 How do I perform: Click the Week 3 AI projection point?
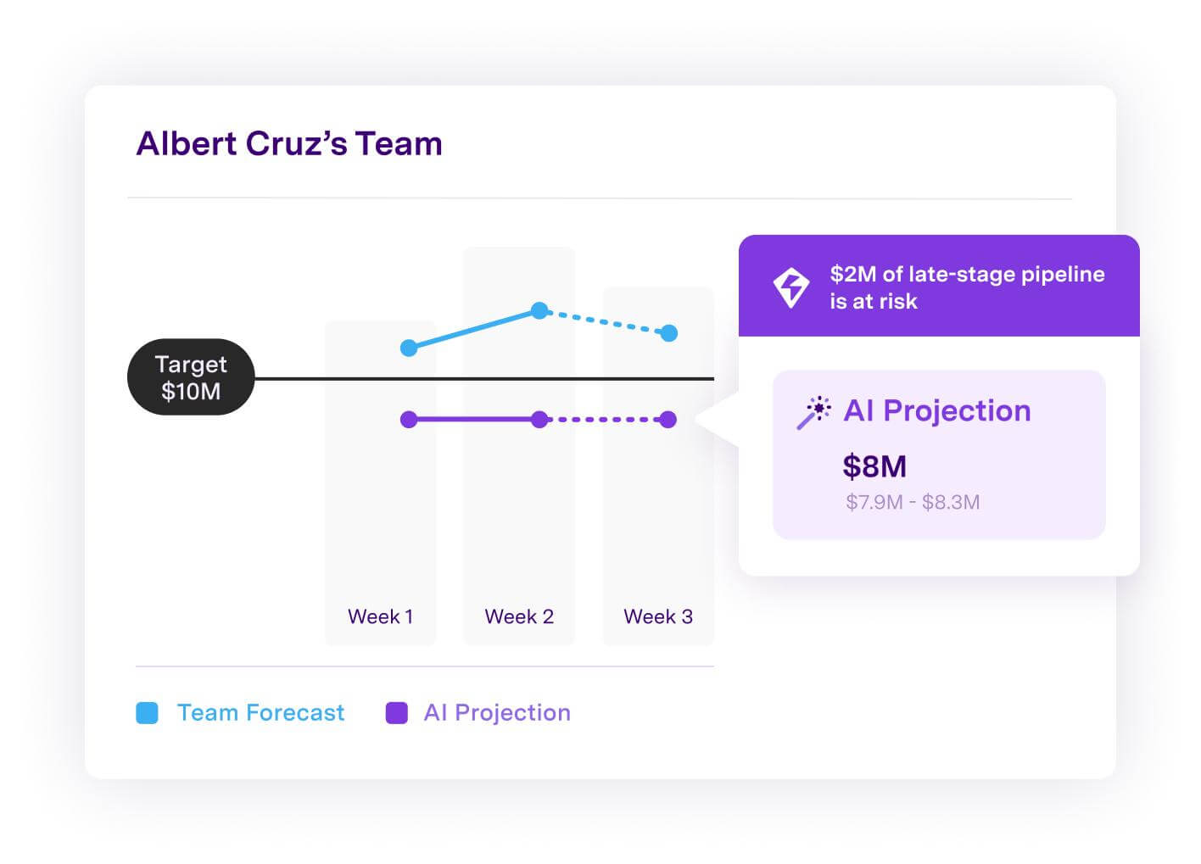(668, 420)
